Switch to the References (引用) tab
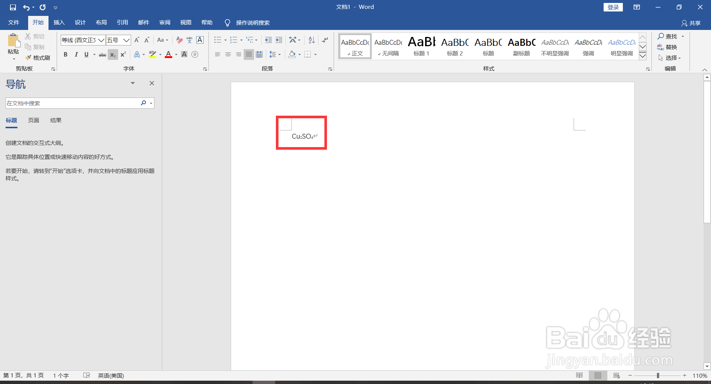Viewport: 711px width, 384px height. point(122,23)
